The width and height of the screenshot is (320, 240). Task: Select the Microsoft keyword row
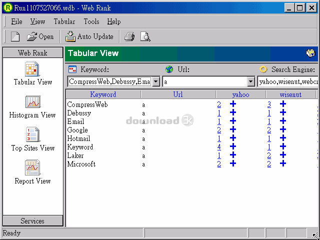pyautogui.click(x=81, y=164)
